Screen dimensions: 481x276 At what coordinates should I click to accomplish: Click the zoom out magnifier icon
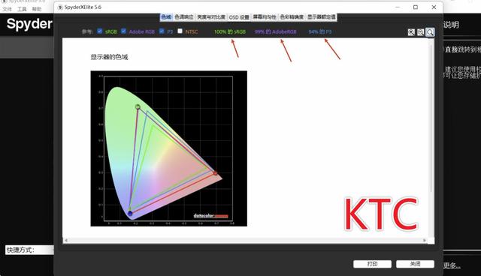[421, 32]
